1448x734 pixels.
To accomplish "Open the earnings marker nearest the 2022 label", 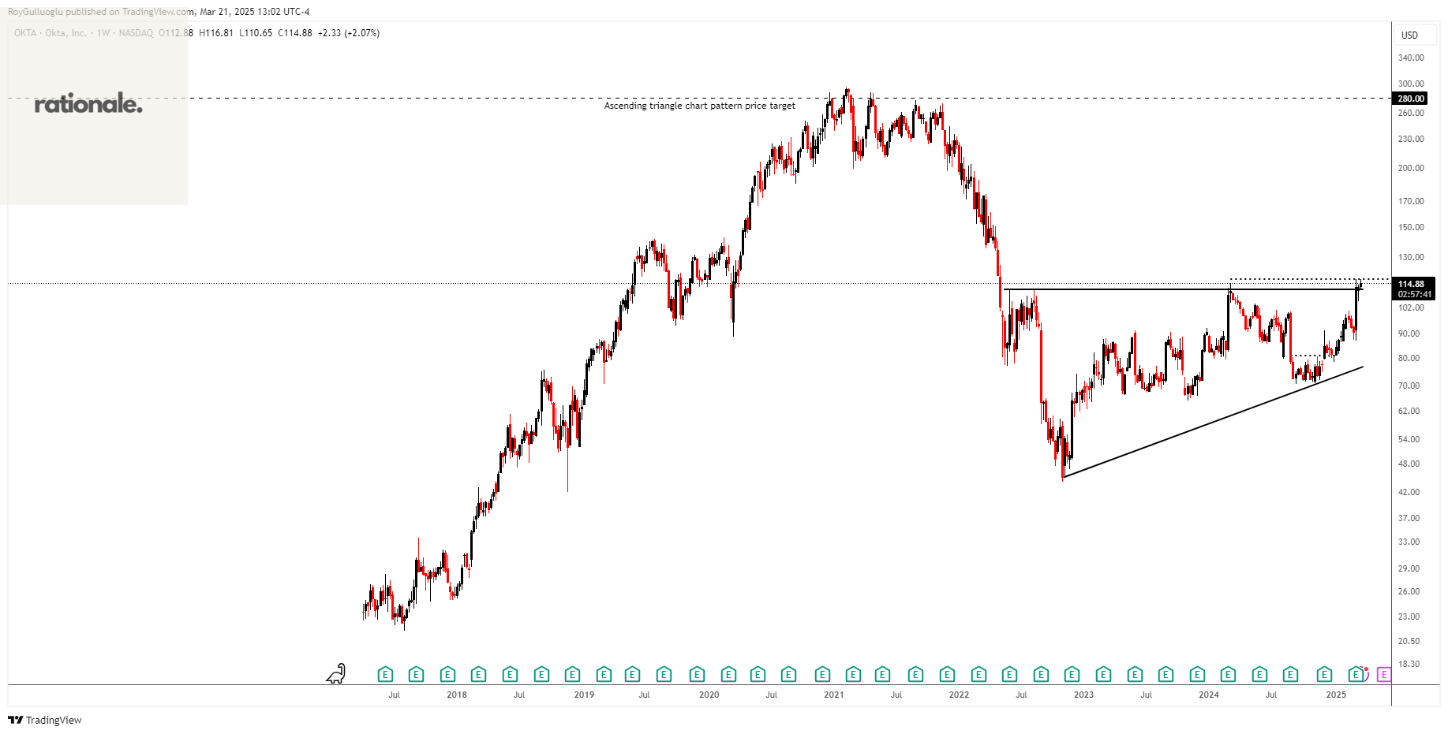I will tap(947, 674).
